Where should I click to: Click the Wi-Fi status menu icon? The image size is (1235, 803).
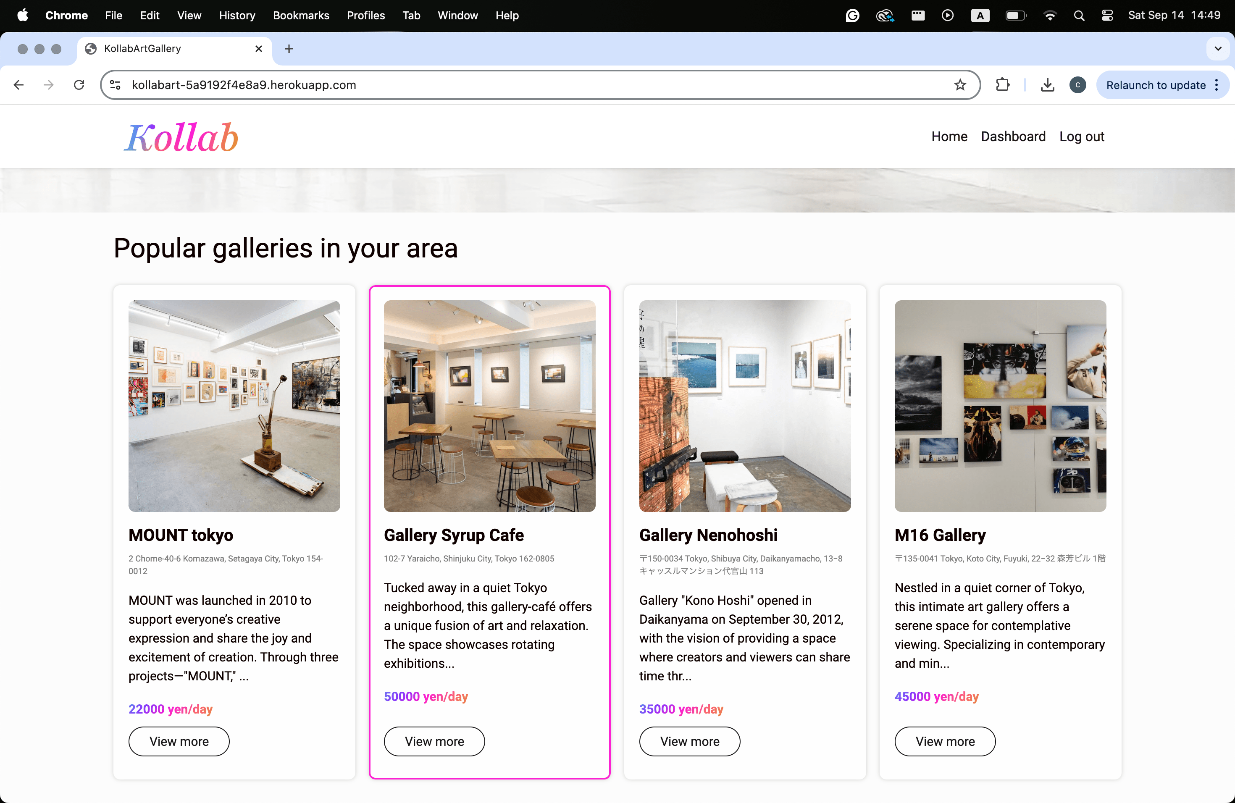tap(1050, 16)
